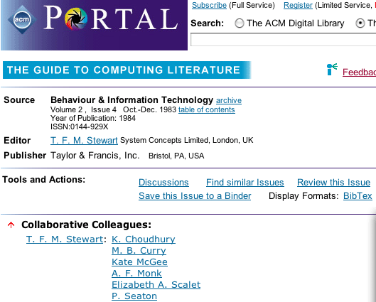Viewport: 376px width, 302px height.
Task: Click the search input field
Action: [x=283, y=40]
